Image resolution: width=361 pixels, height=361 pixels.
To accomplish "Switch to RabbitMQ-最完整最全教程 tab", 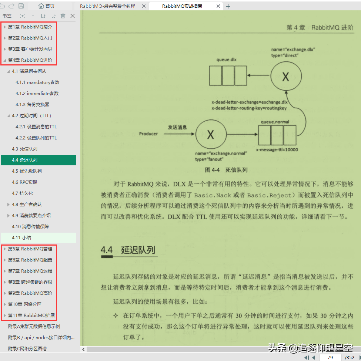I will pos(107,6).
